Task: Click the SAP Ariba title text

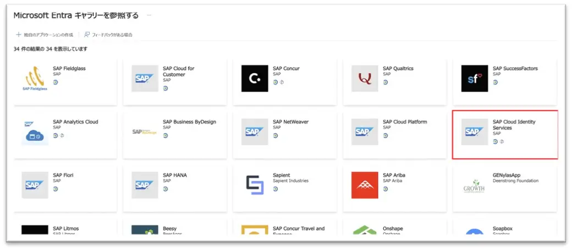Action: [394, 175]
